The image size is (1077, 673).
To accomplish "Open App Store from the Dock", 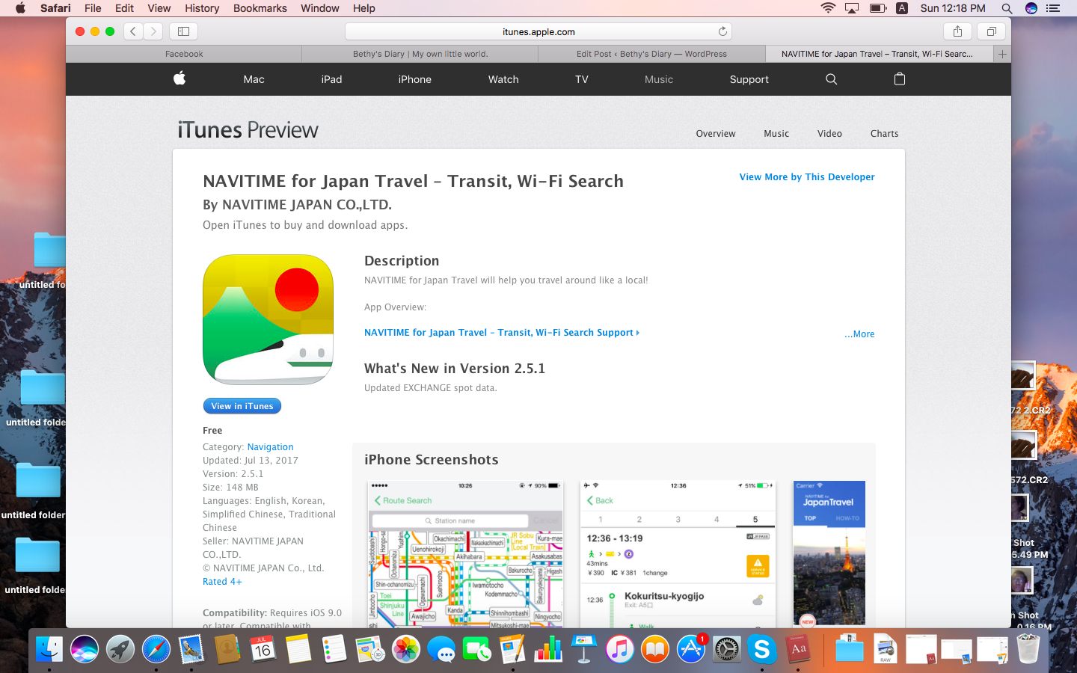I will pyautogui.click(x=691, y=649).
